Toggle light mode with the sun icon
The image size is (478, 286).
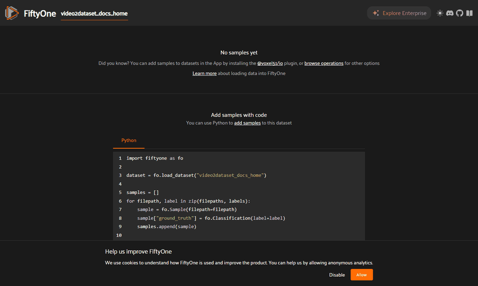coord(440,13)
